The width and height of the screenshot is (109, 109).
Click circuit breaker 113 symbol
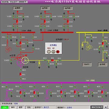pyautogui.click(x=17, y=21)
